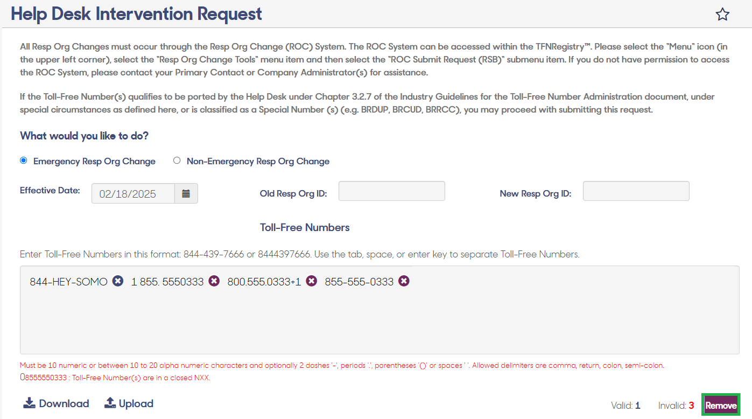Screen dimensions: 752x419
Task: Click the Upload link text
Action: pyautogui.click(x=136, y=404)
